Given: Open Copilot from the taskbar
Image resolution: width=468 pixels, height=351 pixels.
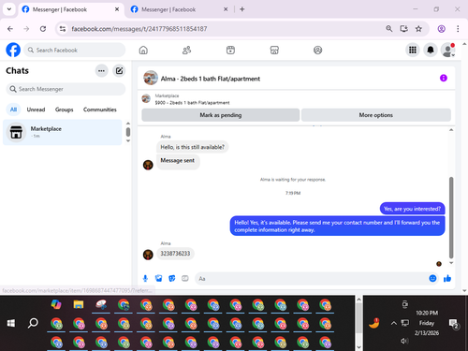Looking at the screenshot, I should tap(56, 304).
